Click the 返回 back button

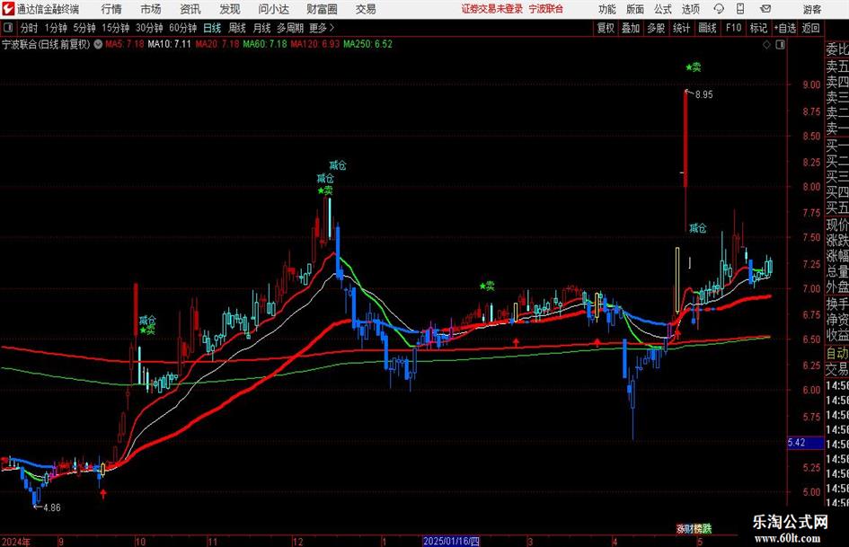tap(810, 28)
